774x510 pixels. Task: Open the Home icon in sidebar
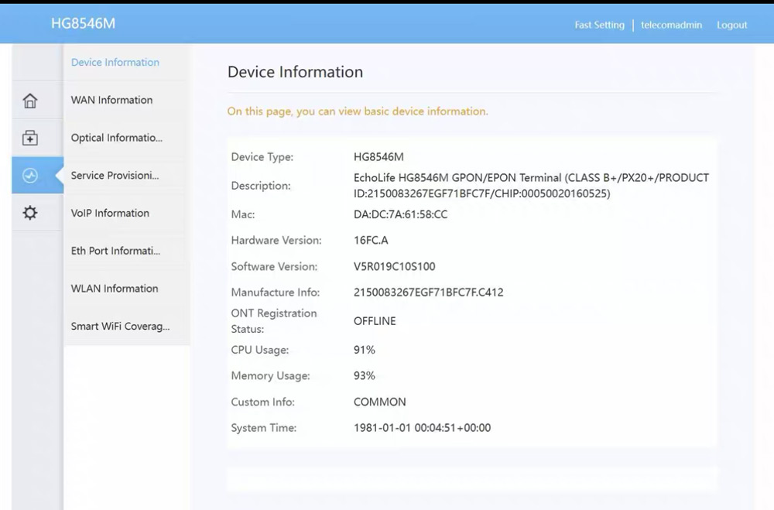tap(30, 101)
